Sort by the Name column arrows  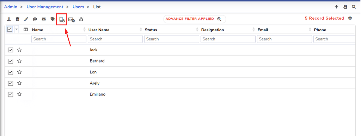pos(84,30)
